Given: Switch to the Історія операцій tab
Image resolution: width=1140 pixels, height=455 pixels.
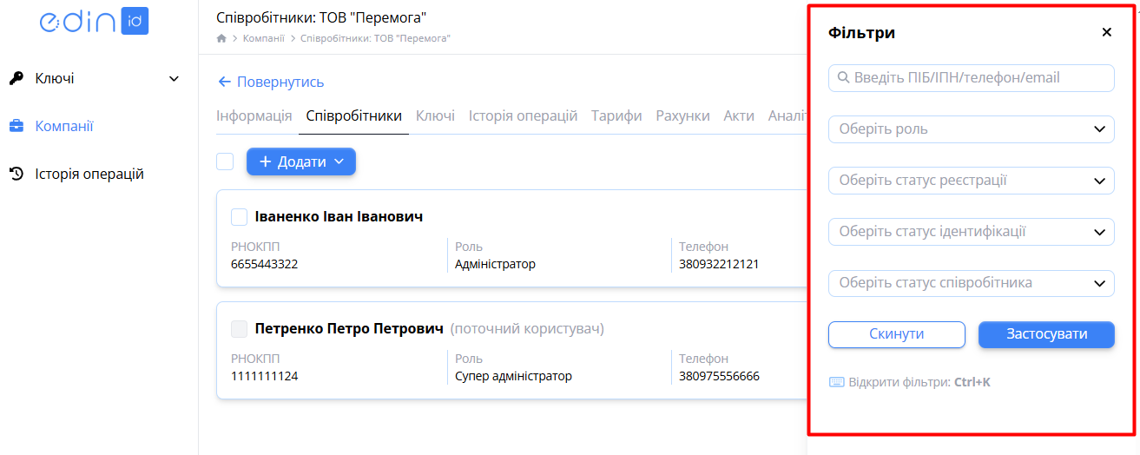Looking at the screenshot, I should click(x=523, y=115).
